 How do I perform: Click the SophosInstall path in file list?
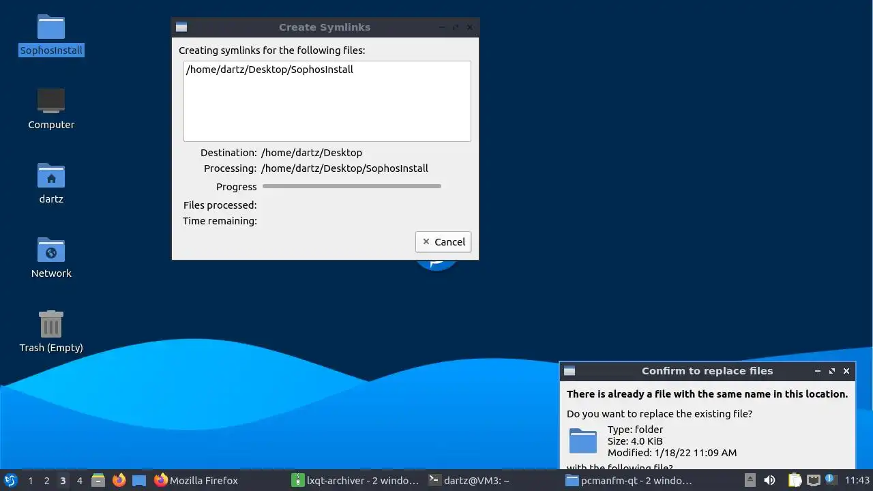(x=269, y=70)
